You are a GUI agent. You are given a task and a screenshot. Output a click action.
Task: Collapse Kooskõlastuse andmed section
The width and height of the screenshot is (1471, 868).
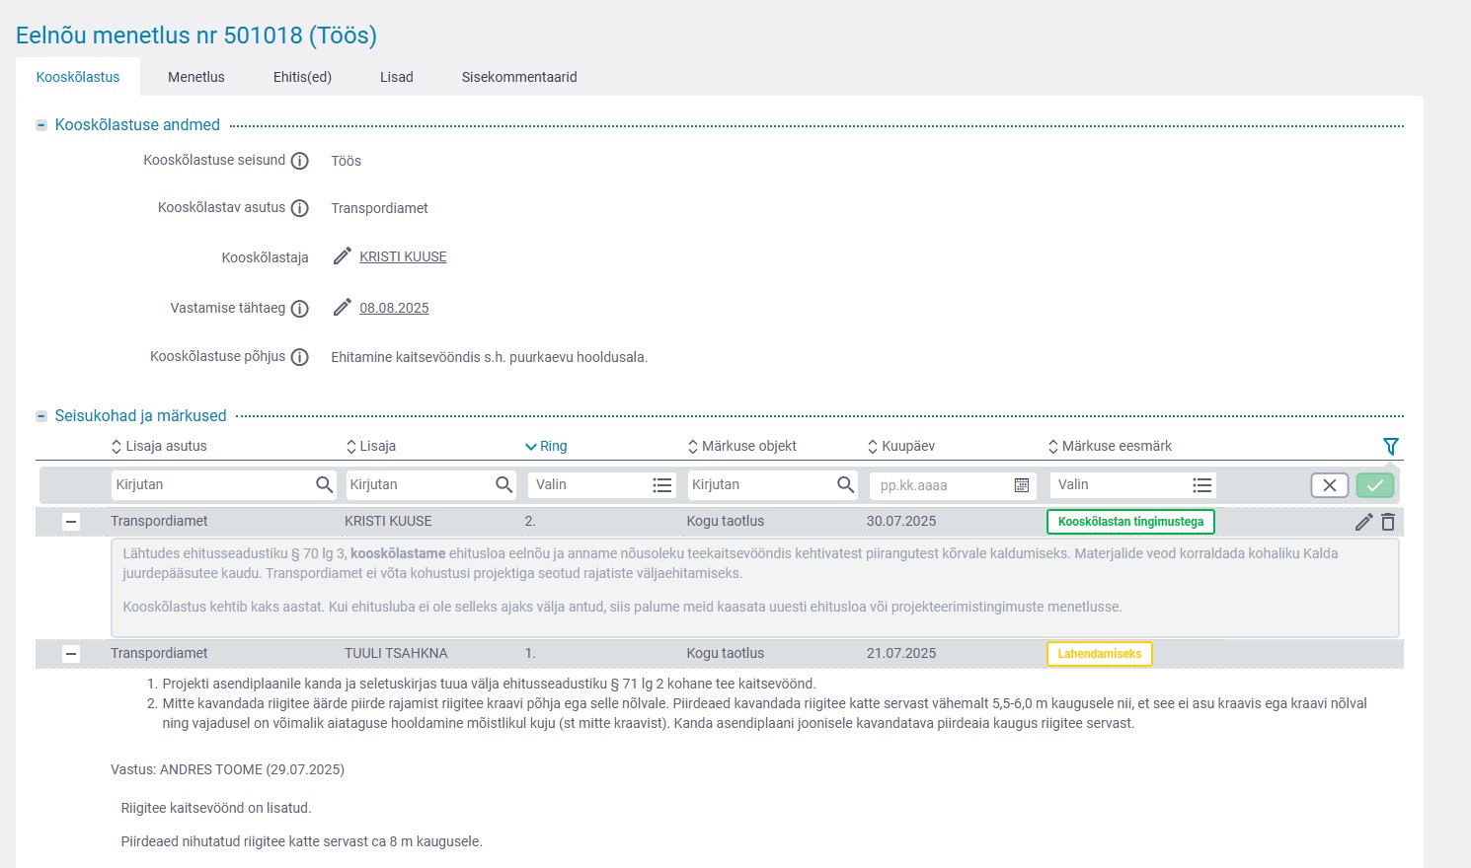tap(41, 125)
